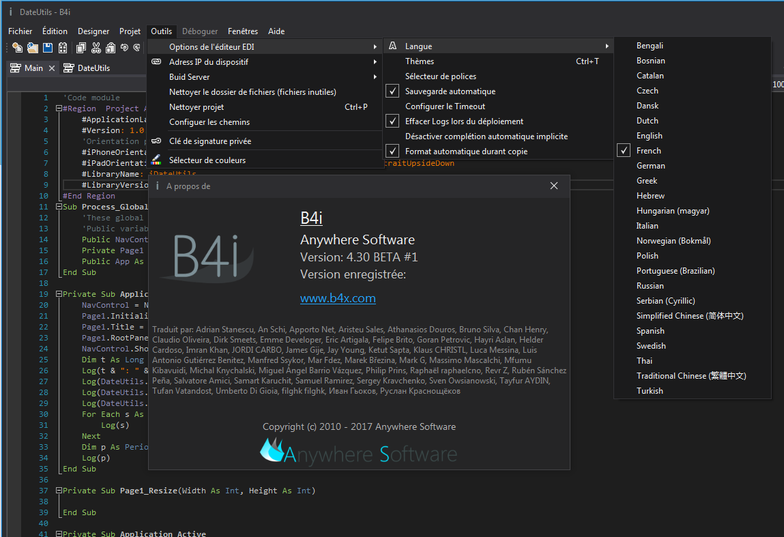Click the Langue letter icon
The width and height of the screenshot is (784, 537).
(392, 46)
